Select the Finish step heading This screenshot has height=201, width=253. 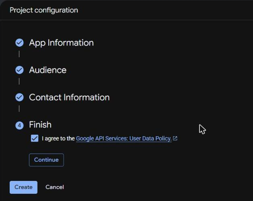pos(40,125)
